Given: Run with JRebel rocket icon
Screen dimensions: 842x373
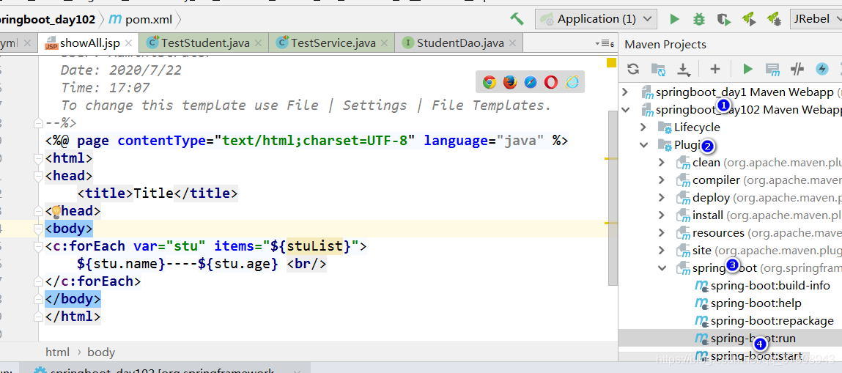Looking at the screenshot, I should (x=748, y=19).
